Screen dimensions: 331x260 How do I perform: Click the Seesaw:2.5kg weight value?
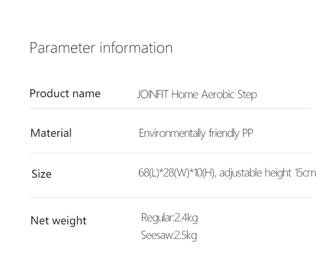[169, 235]
